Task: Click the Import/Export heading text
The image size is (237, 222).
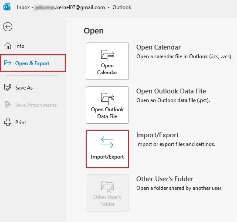Action: click(x=157, y=135)
